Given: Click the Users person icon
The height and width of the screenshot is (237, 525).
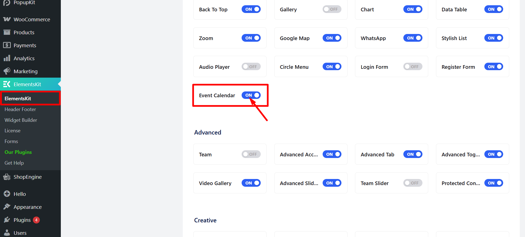Looking at the screenshot, I should (7, 233).
